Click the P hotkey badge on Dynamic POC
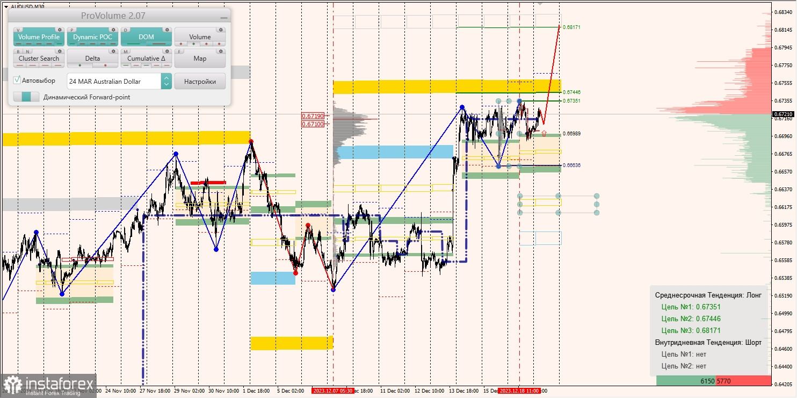 point(72,30)
